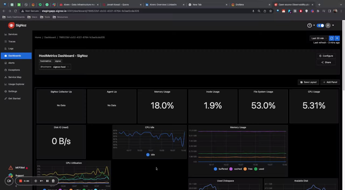Click the Dashboard breadcrumb link
This screenshot has width=345, height=190.
point(50,37)
